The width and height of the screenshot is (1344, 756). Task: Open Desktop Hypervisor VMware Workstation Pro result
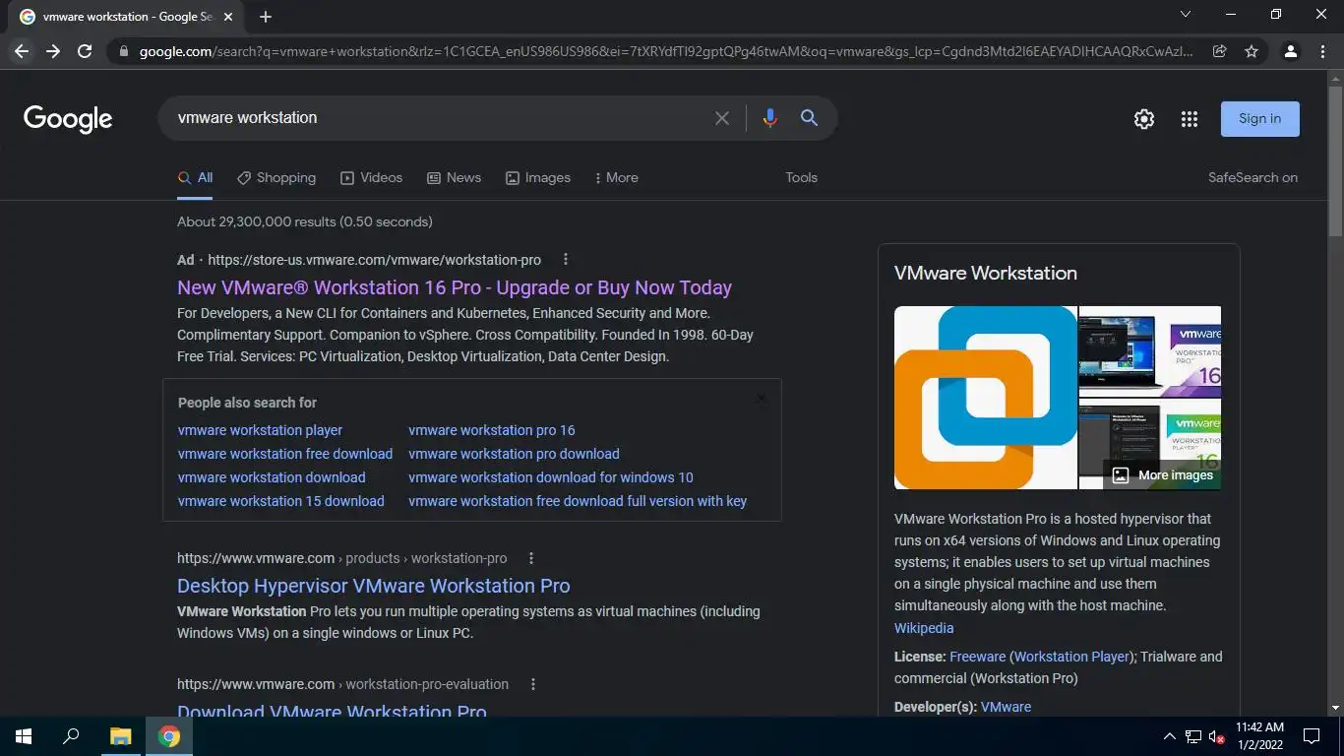(x=374, y=586)
